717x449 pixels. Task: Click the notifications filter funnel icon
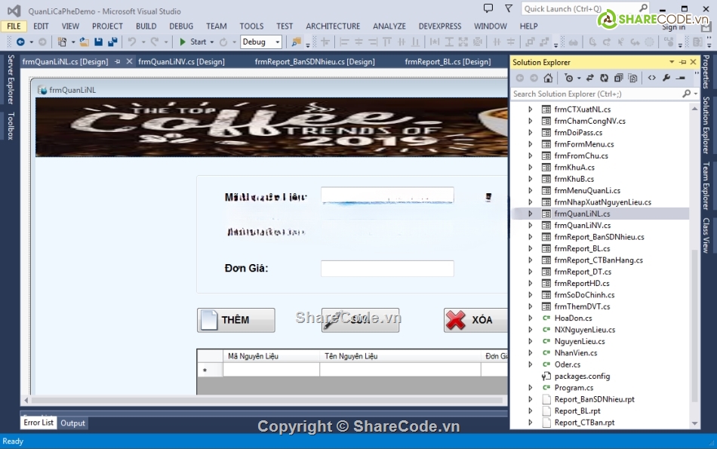(509, 8)
